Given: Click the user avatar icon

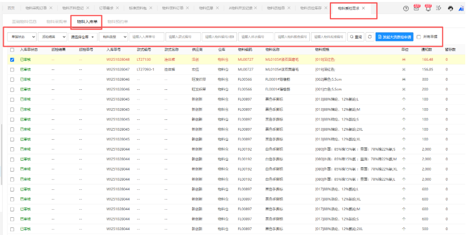Looking at the screenshot, I should click(x=451, y=9).
